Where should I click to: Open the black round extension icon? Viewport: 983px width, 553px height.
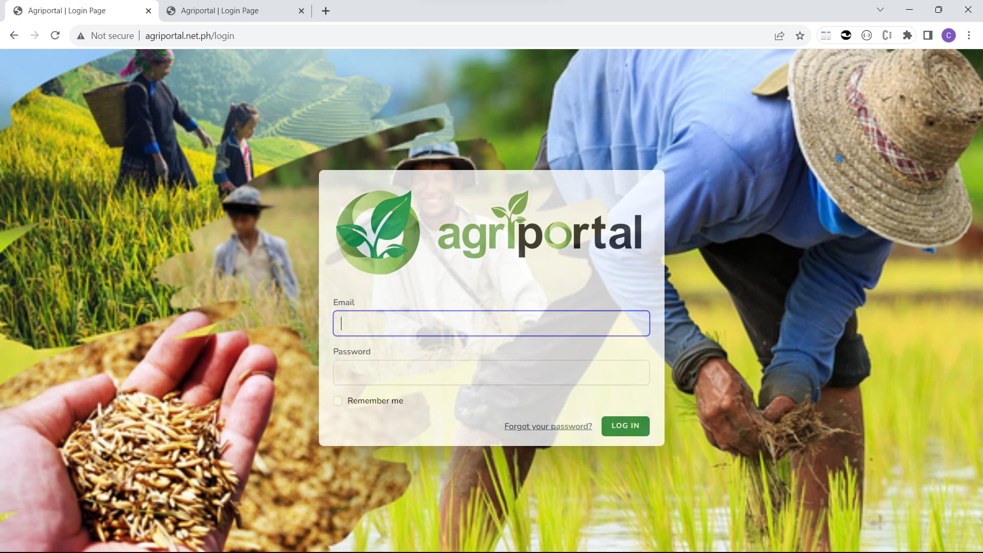pos(846,35)
